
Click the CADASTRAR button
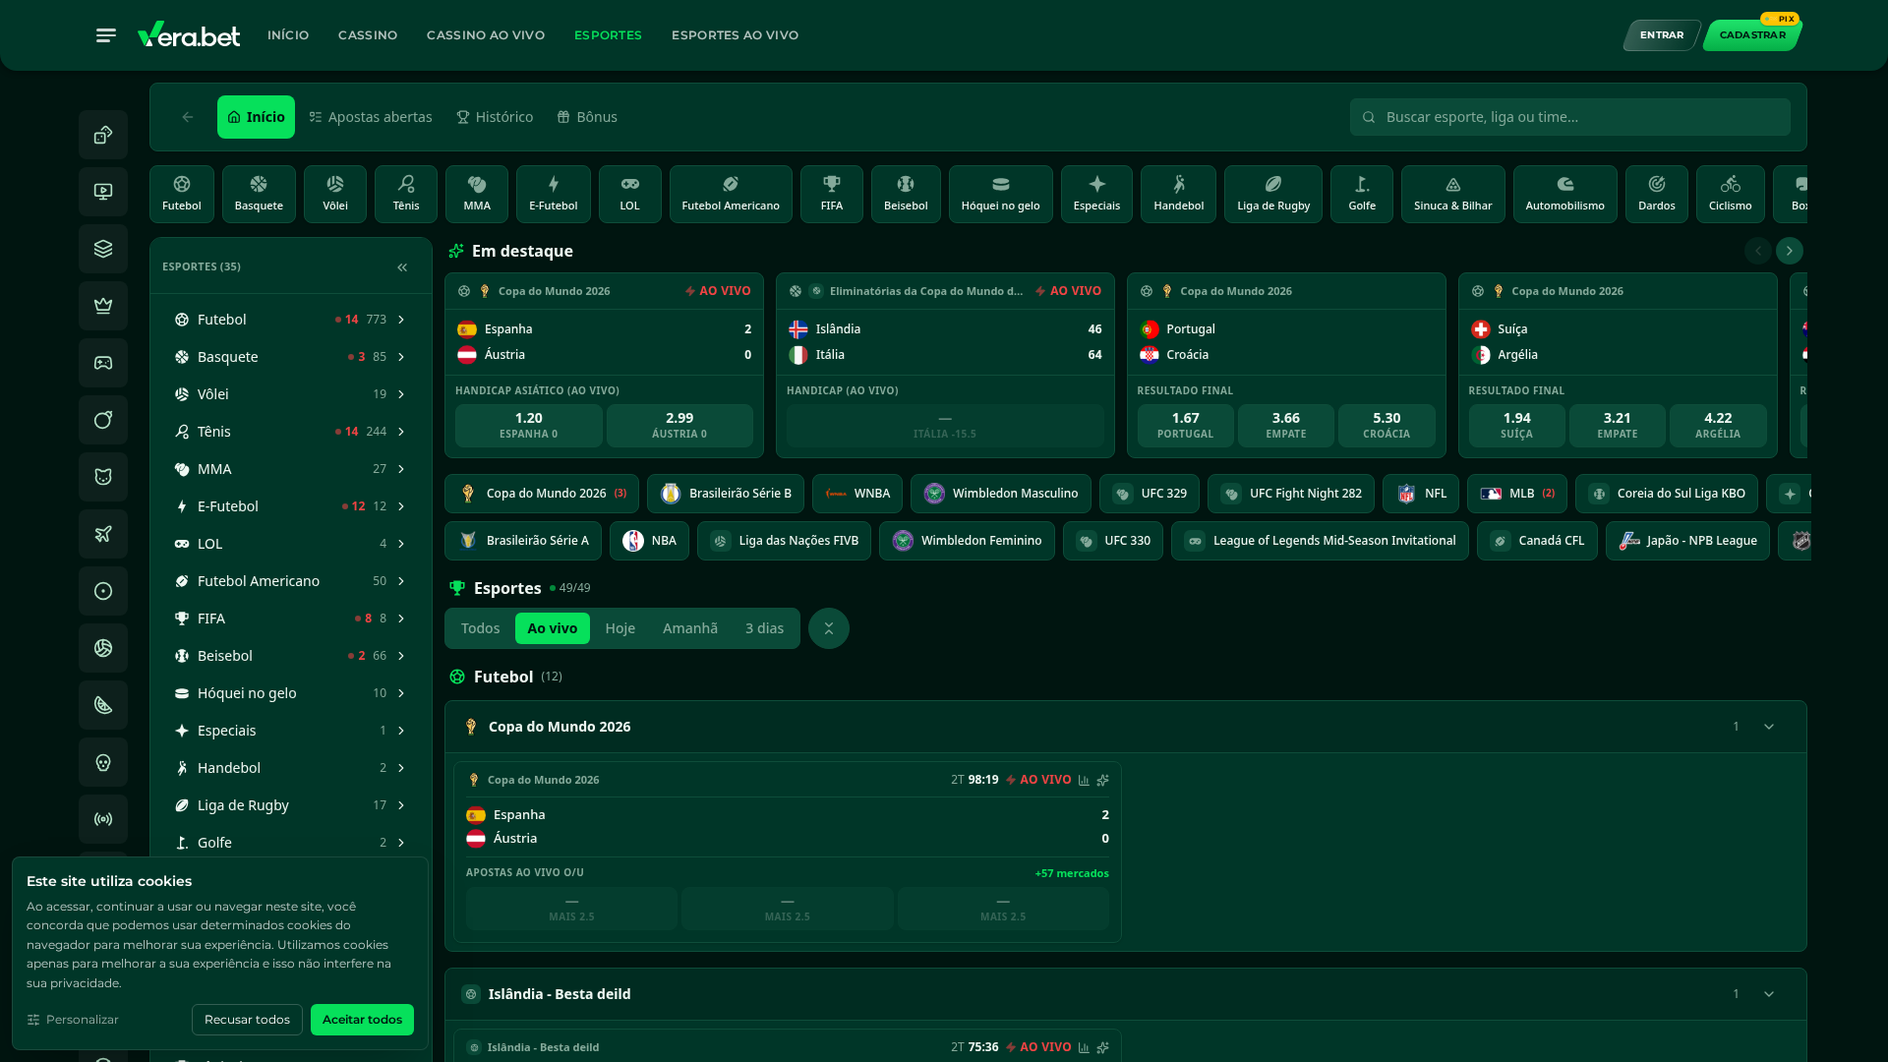click(1752, 35)
